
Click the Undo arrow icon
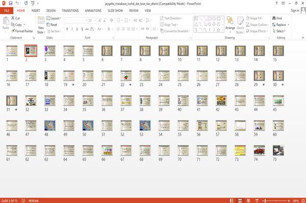pos(17,4)
